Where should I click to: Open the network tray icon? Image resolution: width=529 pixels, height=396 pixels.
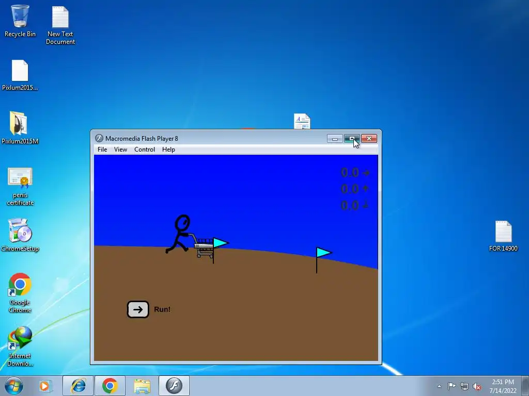[464, 386]
